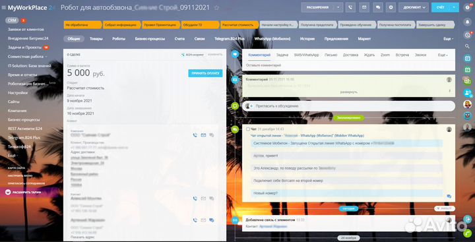Click the 5 000 руб. amount

[x=86, y=73]
